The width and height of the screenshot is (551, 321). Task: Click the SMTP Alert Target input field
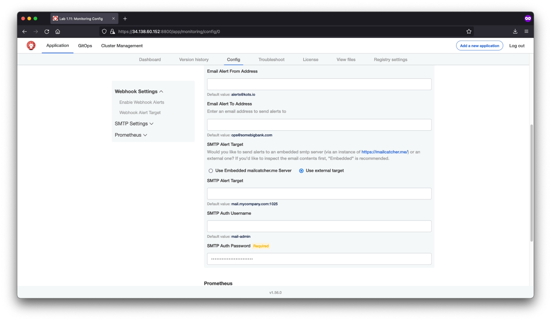coord(319,194)
